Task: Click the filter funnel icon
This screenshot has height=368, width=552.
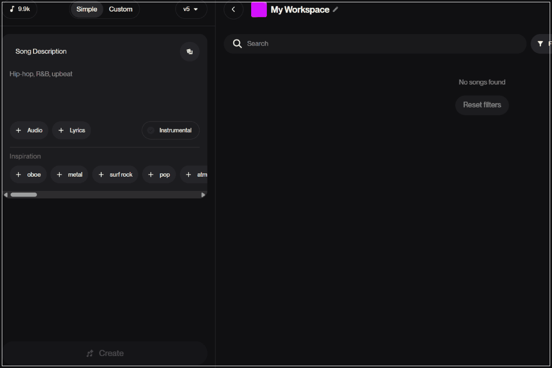Action: pyautogui.click(x=540, y=44)
